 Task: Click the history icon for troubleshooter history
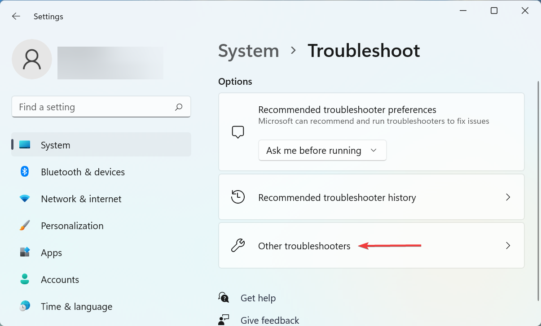[x=238, y=197]
